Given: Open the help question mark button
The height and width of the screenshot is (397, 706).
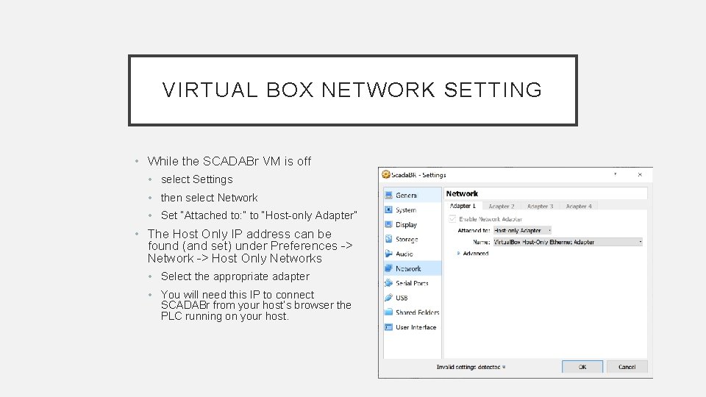Looking at the screenshot, I should pos(615,175).
